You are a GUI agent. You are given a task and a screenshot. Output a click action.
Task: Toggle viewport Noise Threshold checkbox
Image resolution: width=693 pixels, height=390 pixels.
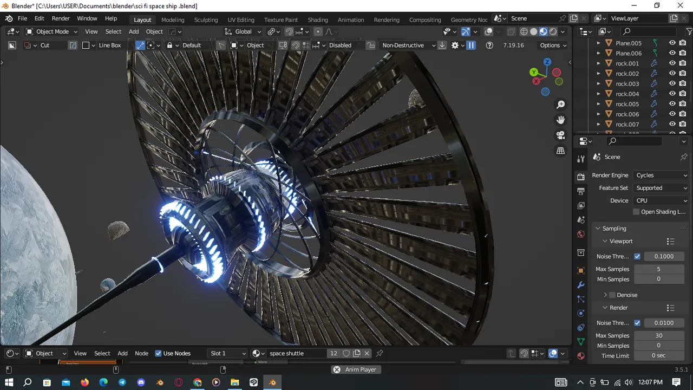(637, 256)
